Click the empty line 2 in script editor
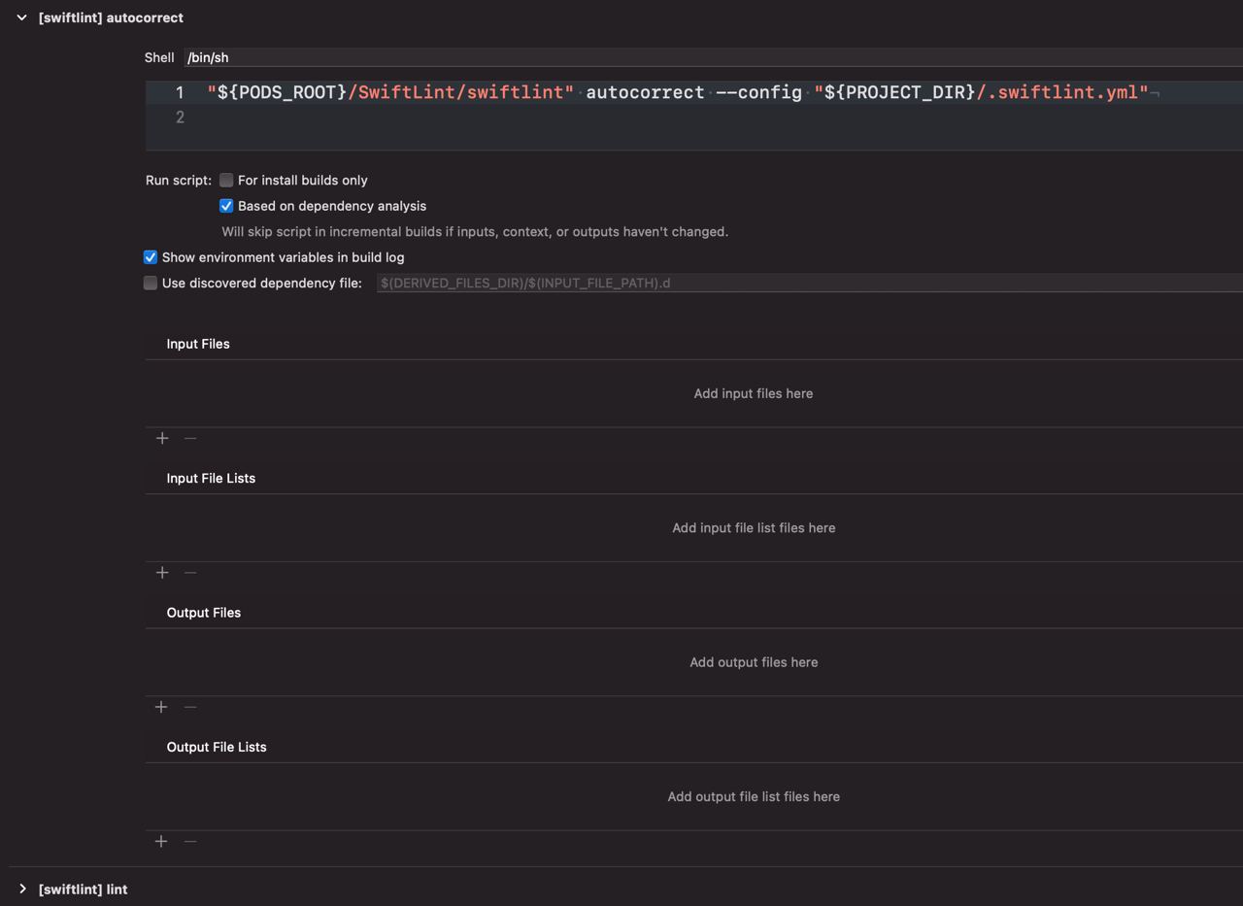The height and width of the screenshot is (906, 1243). (x=693, y=117)
